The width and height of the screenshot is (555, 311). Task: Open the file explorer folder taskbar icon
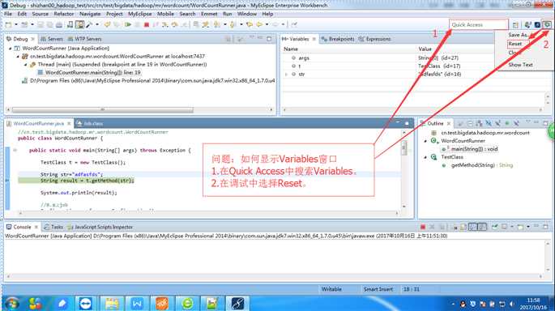pos(112,303)
